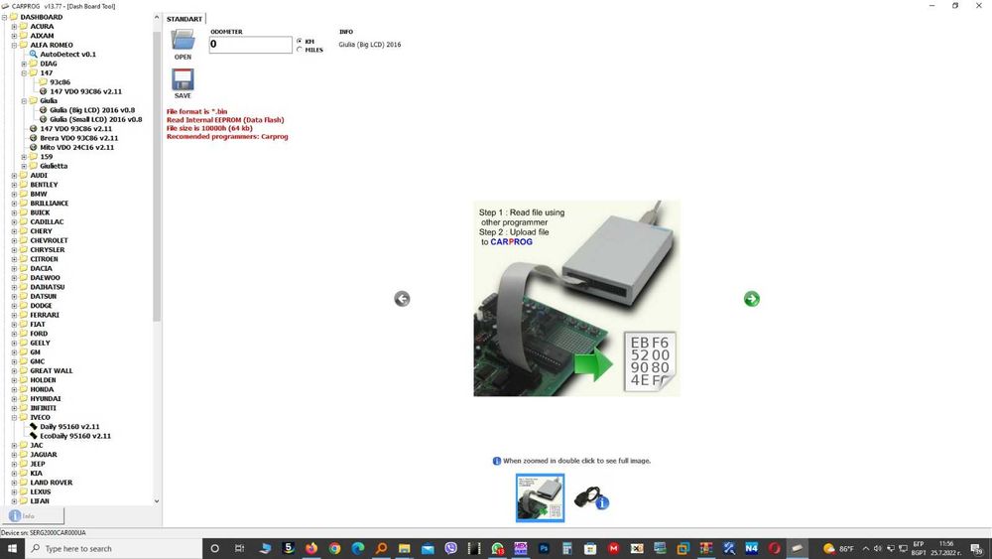Collapse the DASHBOARD root node
The height and width of the screenshot is (559, 992).
pos(4,17)
